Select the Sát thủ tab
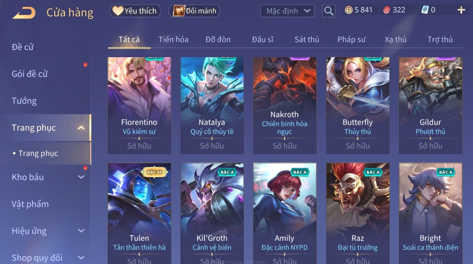This screenshot has width=473, height=264. coord(307,40)
